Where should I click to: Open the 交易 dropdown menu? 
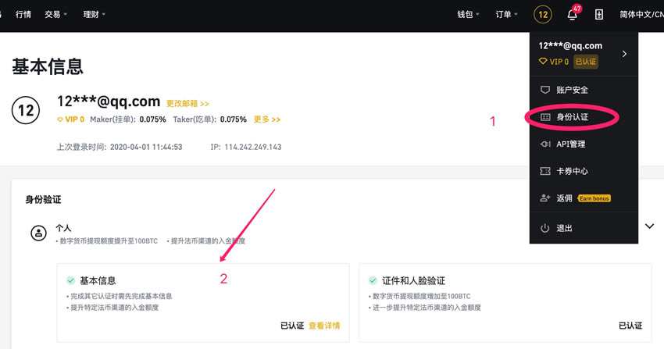click(55, 14)
